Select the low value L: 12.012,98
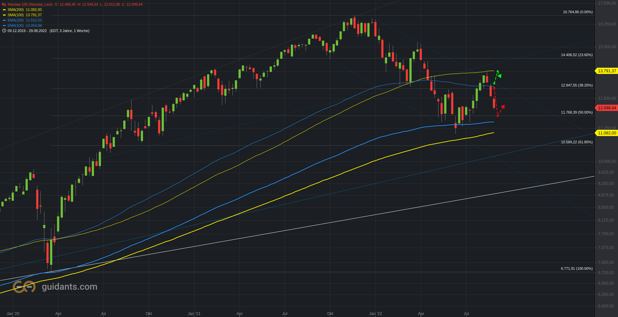Image resolution: width=618 pixels, height=317 pixels. (110, 4)
